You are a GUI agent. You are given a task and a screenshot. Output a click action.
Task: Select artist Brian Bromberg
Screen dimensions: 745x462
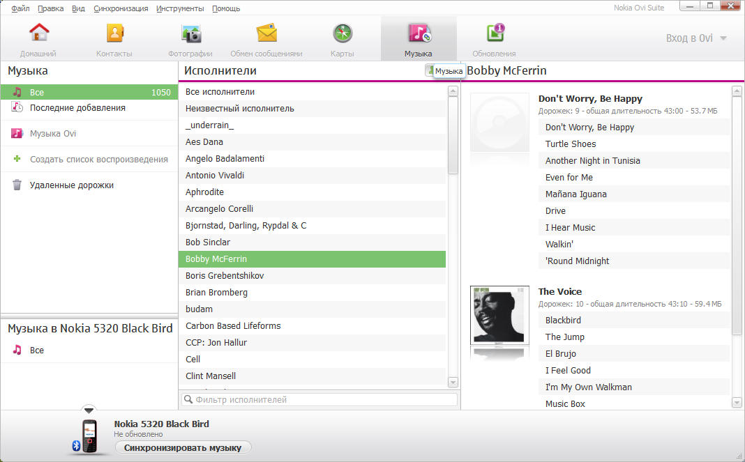coord(312,292)
